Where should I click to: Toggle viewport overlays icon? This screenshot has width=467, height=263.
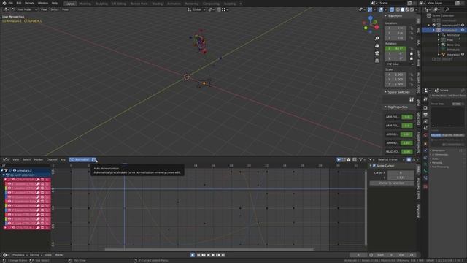381,9
